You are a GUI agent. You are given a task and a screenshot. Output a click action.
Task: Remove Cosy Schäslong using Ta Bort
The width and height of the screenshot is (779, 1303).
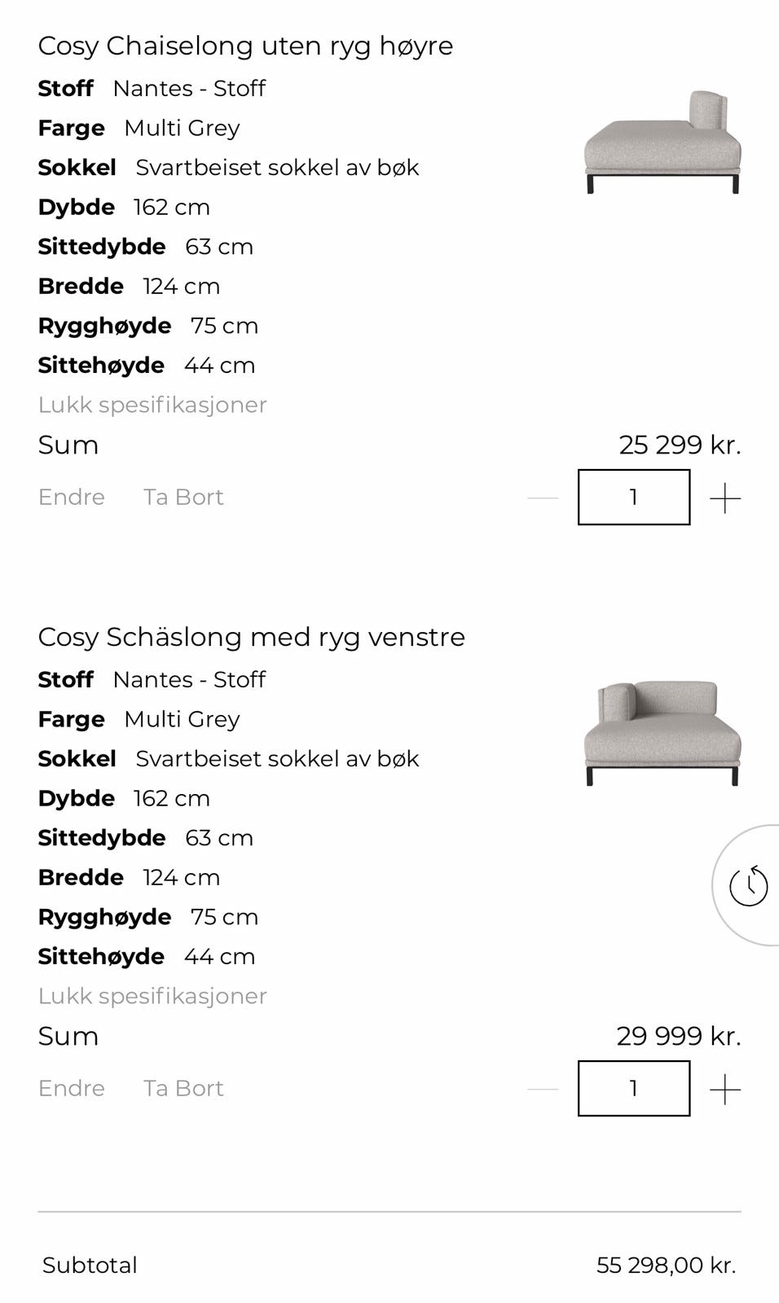click(x=183, y=1088)
